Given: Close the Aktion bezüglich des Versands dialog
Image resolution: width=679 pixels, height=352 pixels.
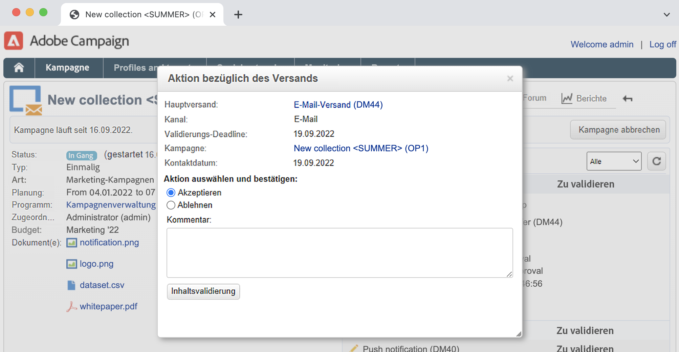Looking at the screenshot, I should click(x=510, y=79).
